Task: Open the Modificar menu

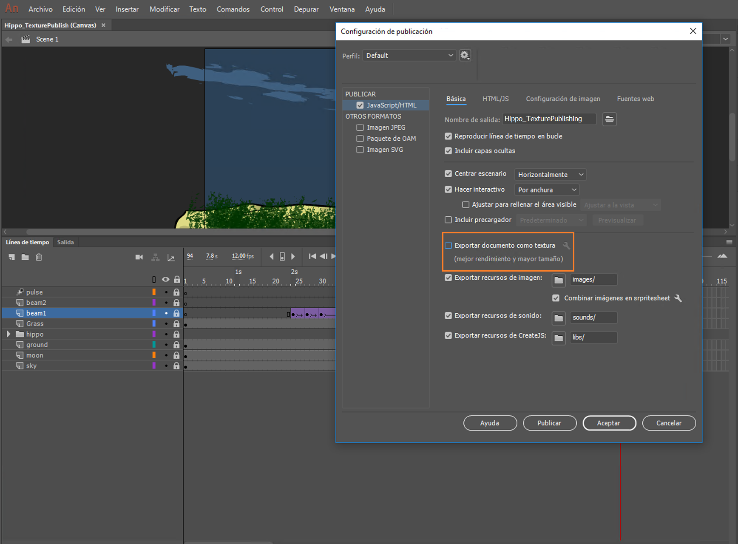Action: pyautogui.click(x=164, y=9)
